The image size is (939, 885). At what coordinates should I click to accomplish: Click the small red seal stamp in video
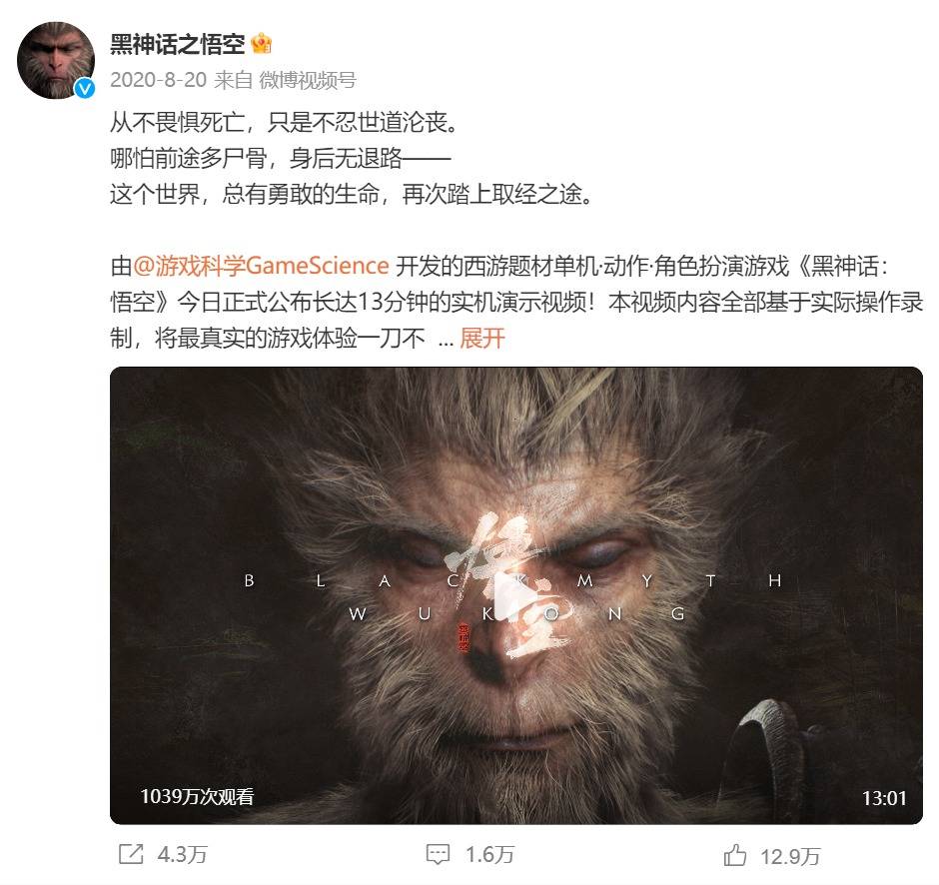click(x=465, y=638)
